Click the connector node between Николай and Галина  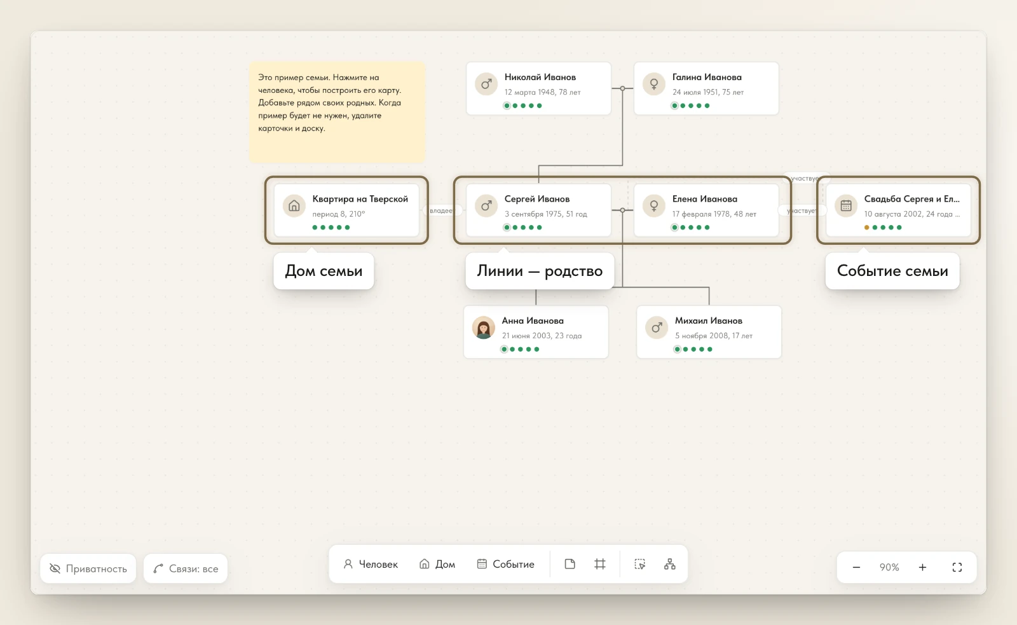coord(623,88)
